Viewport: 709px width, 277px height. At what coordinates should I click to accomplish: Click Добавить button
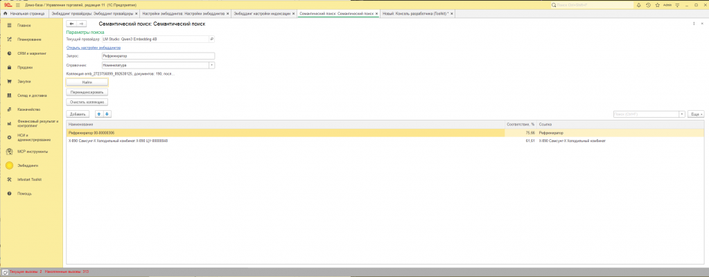click(78, 114)
